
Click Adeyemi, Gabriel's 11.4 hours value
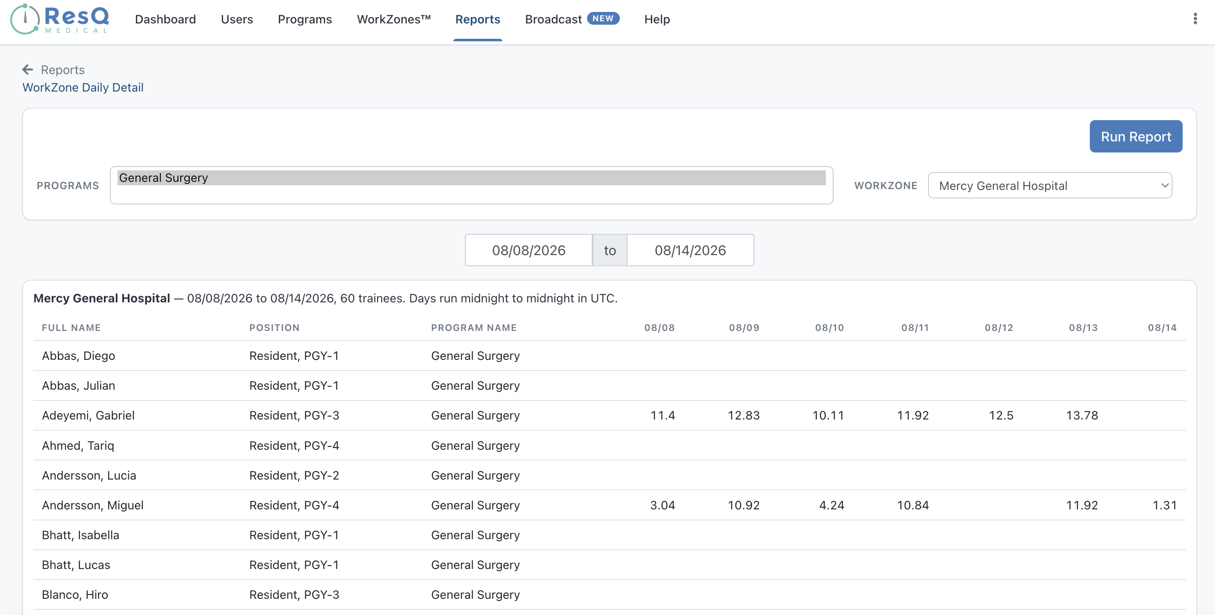click(x=662, y=415)
